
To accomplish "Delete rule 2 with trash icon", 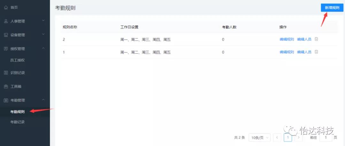I will click(x=316, y=39).
